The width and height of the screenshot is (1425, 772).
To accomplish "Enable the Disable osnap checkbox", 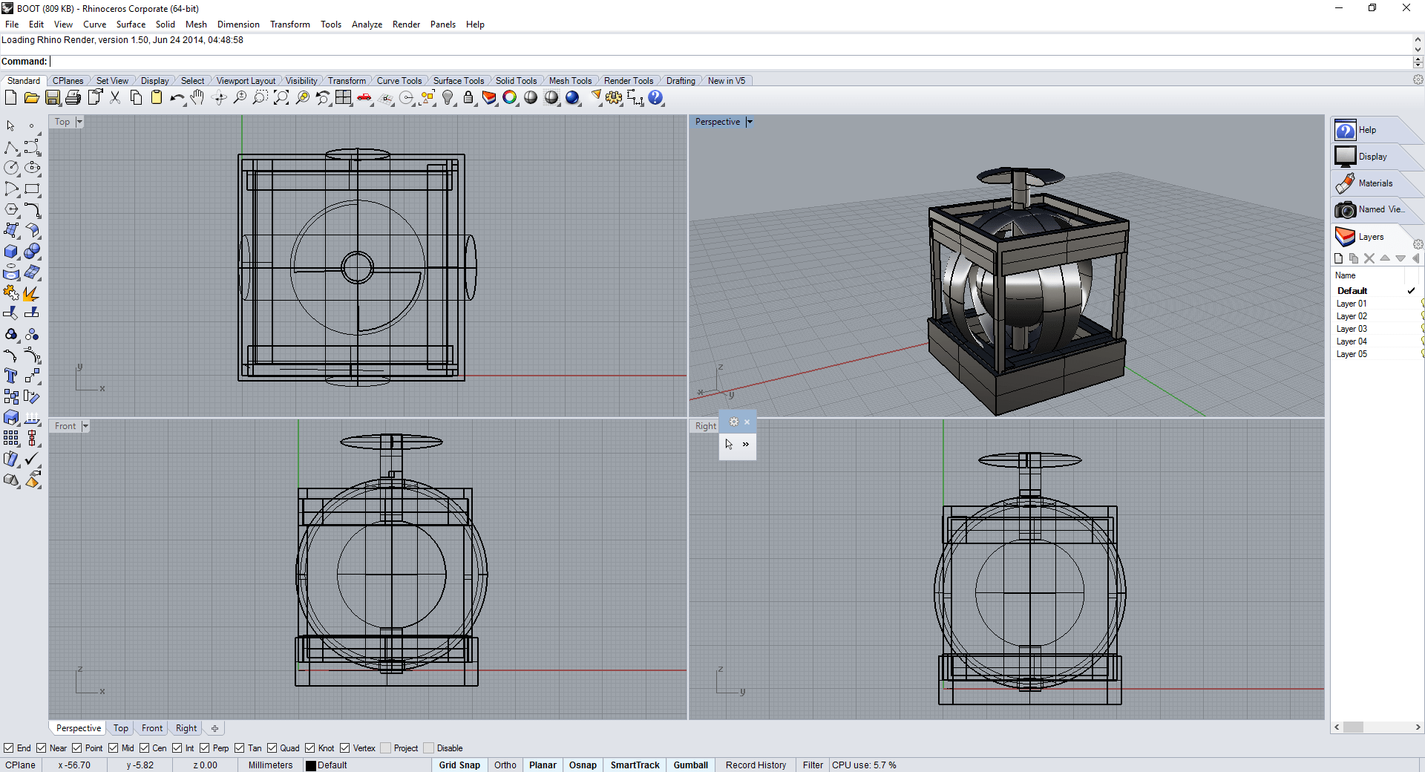I will click(428, 748).
